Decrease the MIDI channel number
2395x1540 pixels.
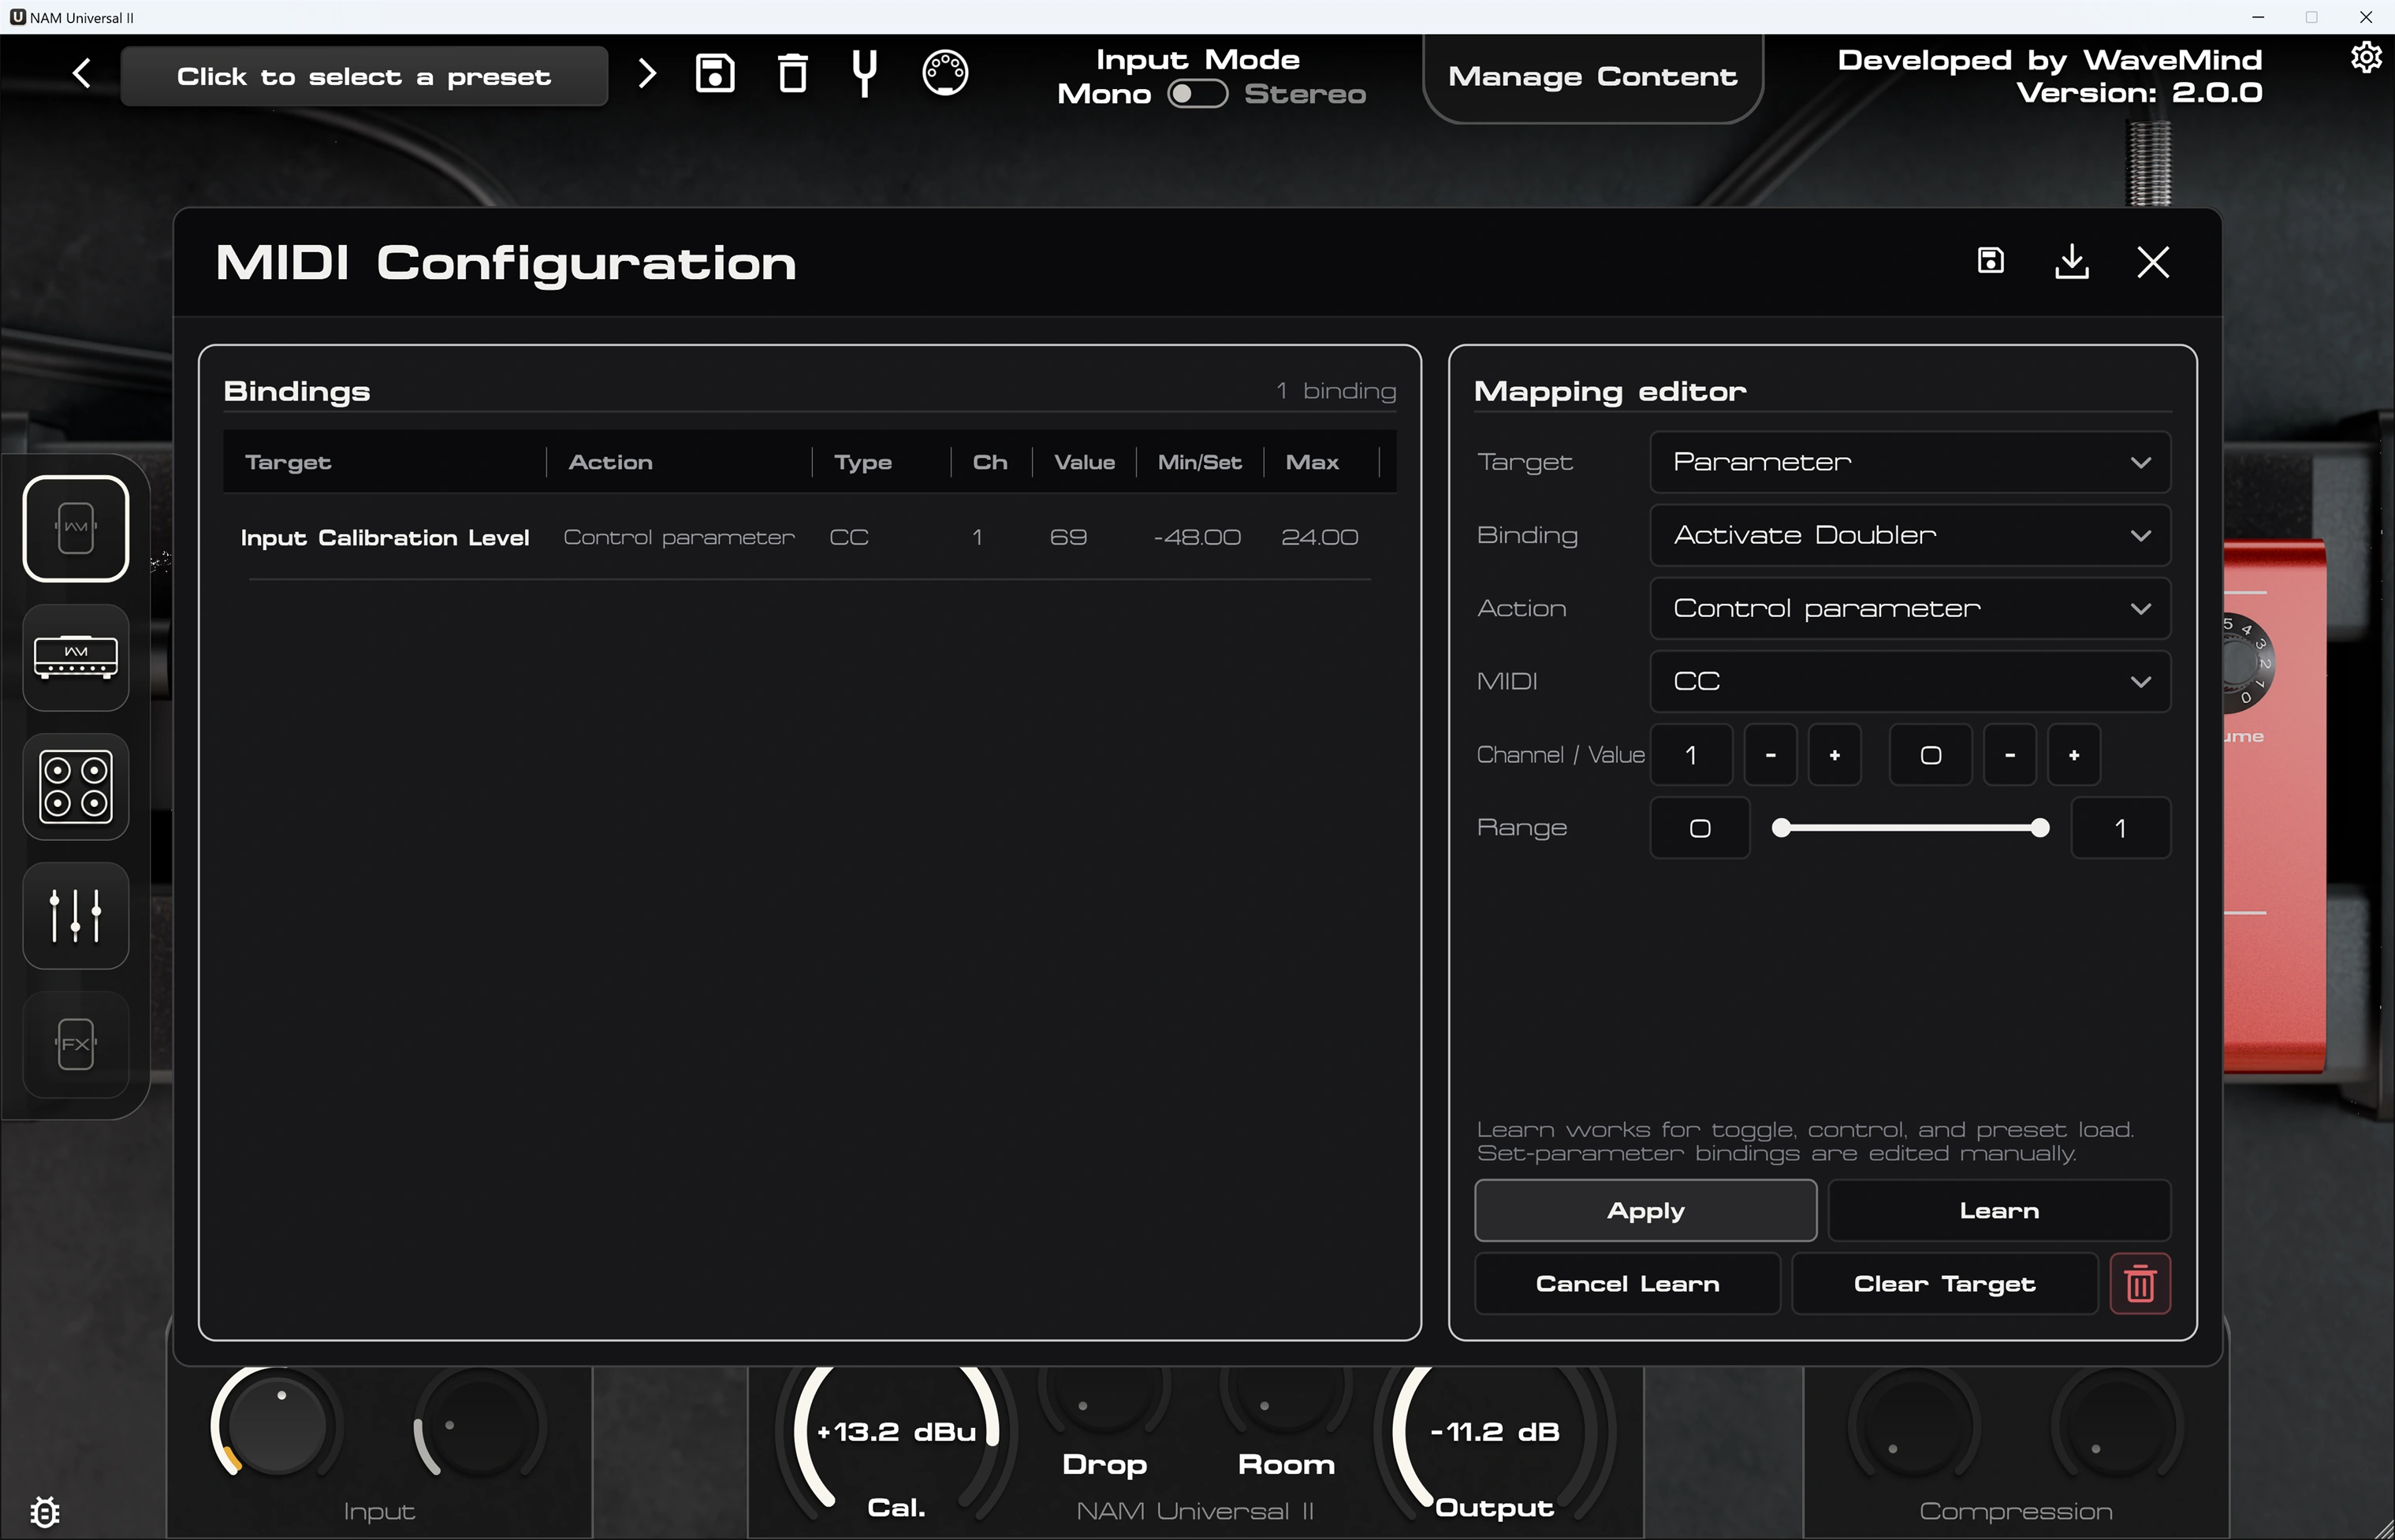[1770, 755]
